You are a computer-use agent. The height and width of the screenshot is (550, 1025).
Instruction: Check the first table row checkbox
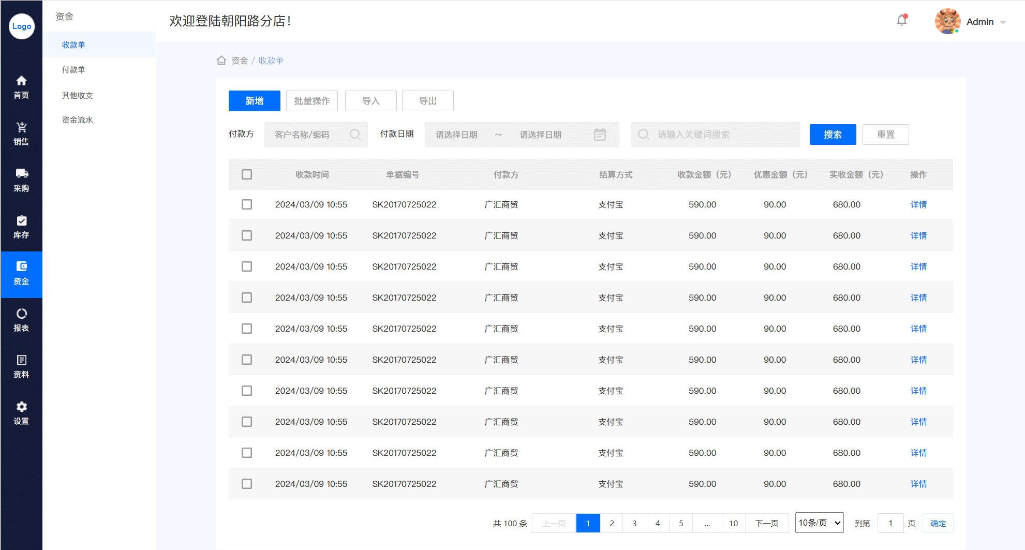[x=247, y=204]
